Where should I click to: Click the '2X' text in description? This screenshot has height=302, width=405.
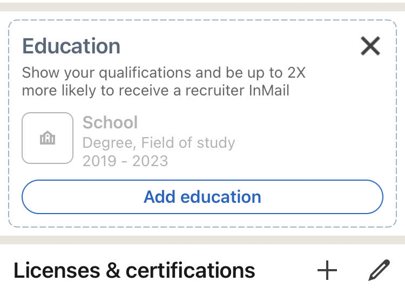point(296,72)
